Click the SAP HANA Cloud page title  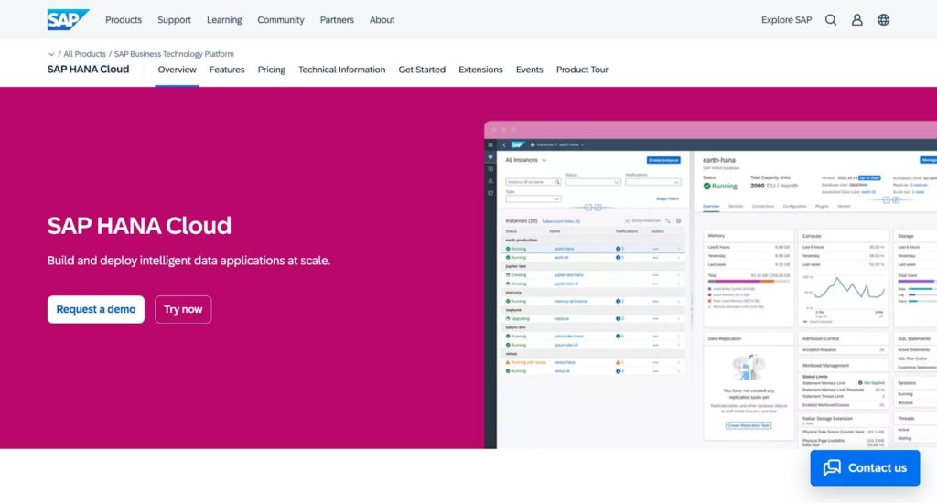pos(88,70)
